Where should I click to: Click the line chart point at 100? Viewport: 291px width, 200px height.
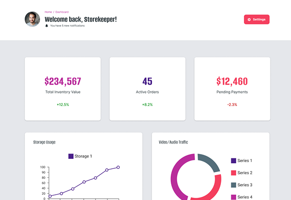pos(118,167)
